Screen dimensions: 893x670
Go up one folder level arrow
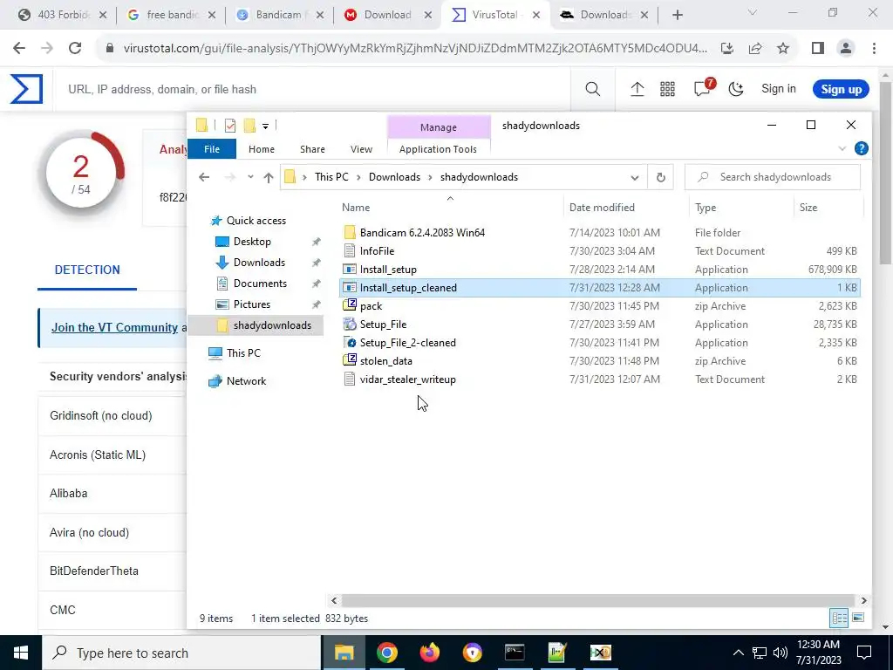point(269,177)
